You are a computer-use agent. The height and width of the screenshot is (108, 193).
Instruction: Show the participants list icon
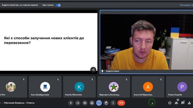click(x=176, y=103)
